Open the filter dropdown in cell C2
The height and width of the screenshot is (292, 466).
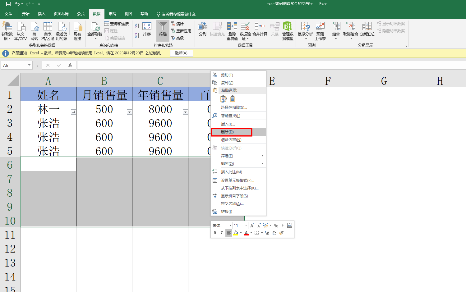point(185,112)
